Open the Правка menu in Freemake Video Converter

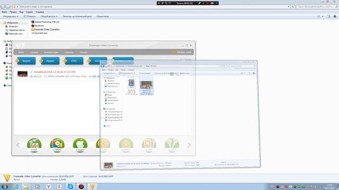[x=34, y=52]
